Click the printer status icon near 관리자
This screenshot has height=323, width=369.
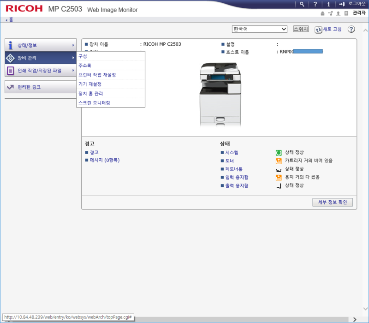pos(322,13)
